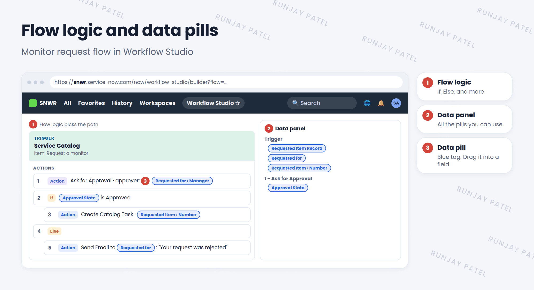
Task: Select the Service Catalog trigger card
Action: coord(142,146)
